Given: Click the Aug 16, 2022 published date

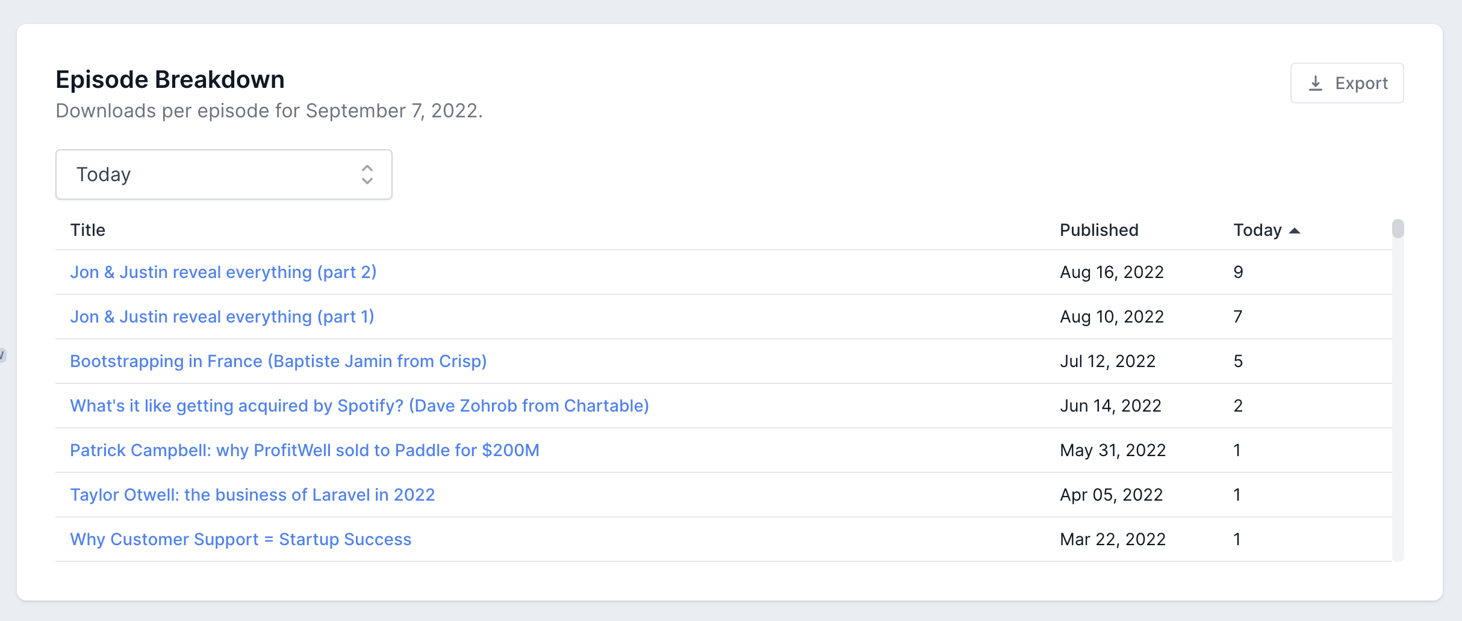Looking at the screenshot, I should [1112, 272].
